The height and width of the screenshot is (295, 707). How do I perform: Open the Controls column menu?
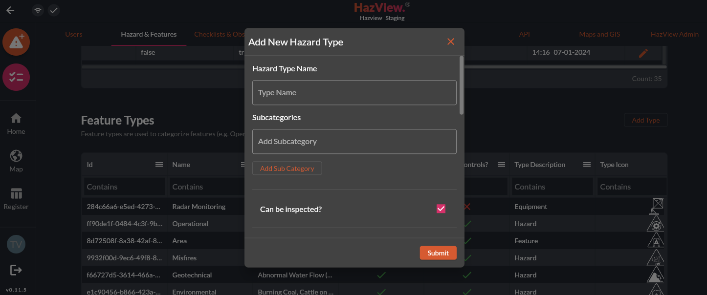tap(501, 165)
